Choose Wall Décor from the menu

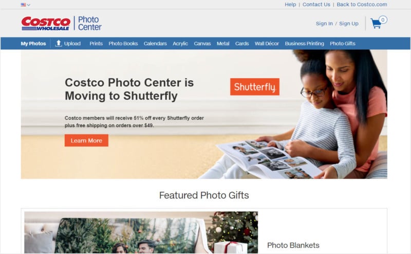pos(267,44)
